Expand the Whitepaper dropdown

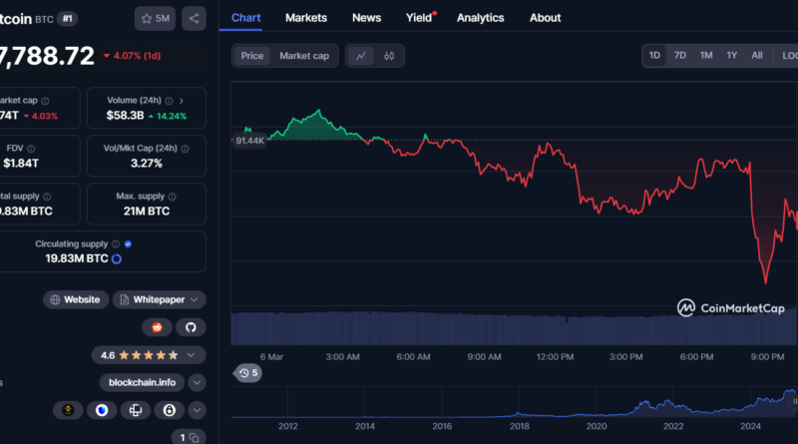[160, 299]
